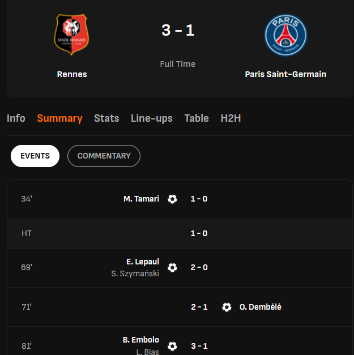Click goal ball icon beside M. Tamari
This screenshot has width=354, height=355.
(x=173, y=199)
